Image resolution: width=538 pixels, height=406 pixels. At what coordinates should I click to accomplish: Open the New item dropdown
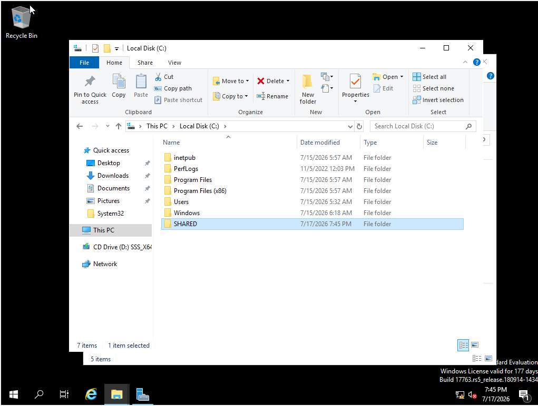pos(327,76)
